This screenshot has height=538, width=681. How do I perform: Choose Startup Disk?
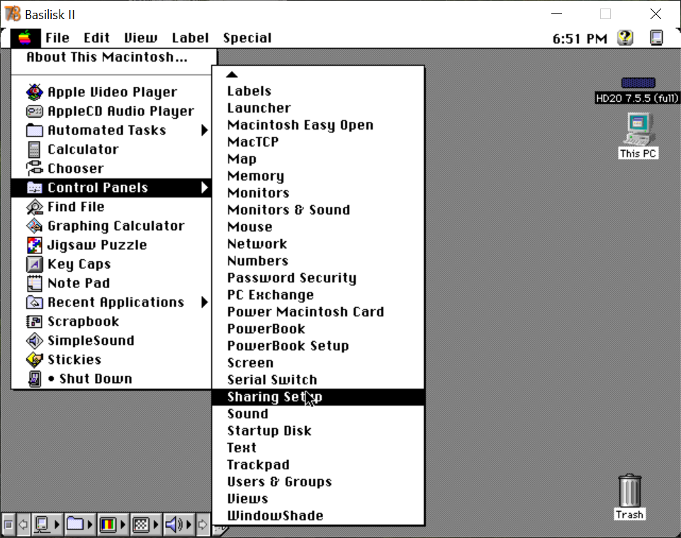[318, 431]
